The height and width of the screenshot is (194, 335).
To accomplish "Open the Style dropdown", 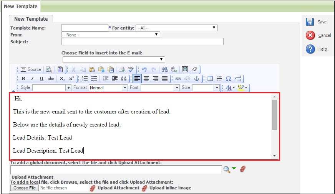I will 52,88.
